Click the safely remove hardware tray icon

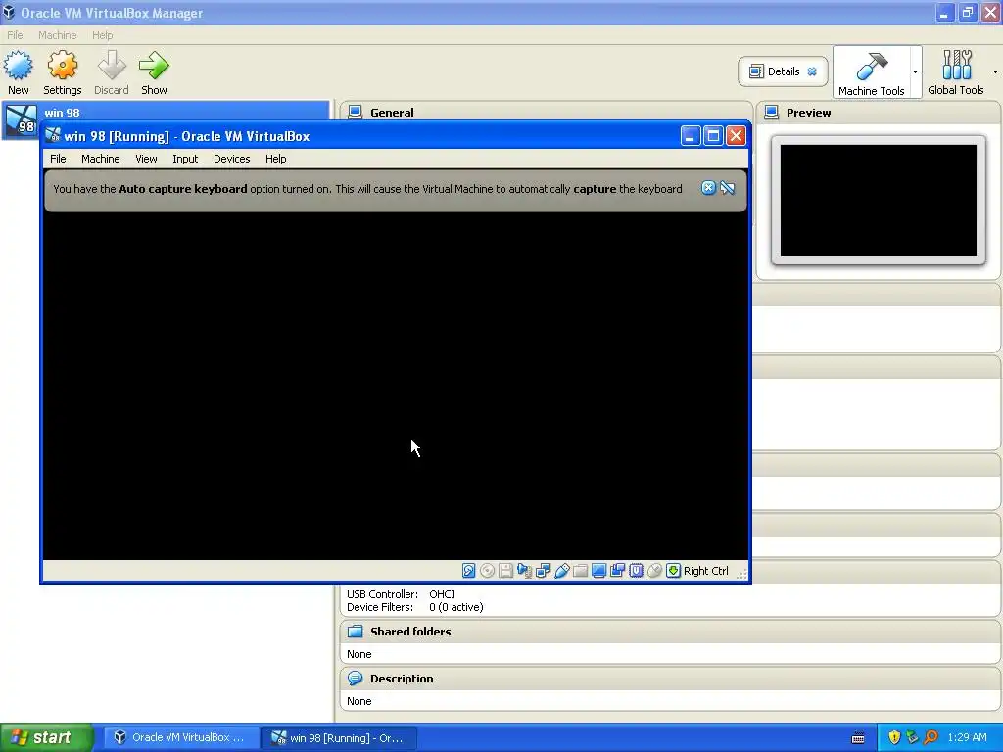(x=912, y=737)
